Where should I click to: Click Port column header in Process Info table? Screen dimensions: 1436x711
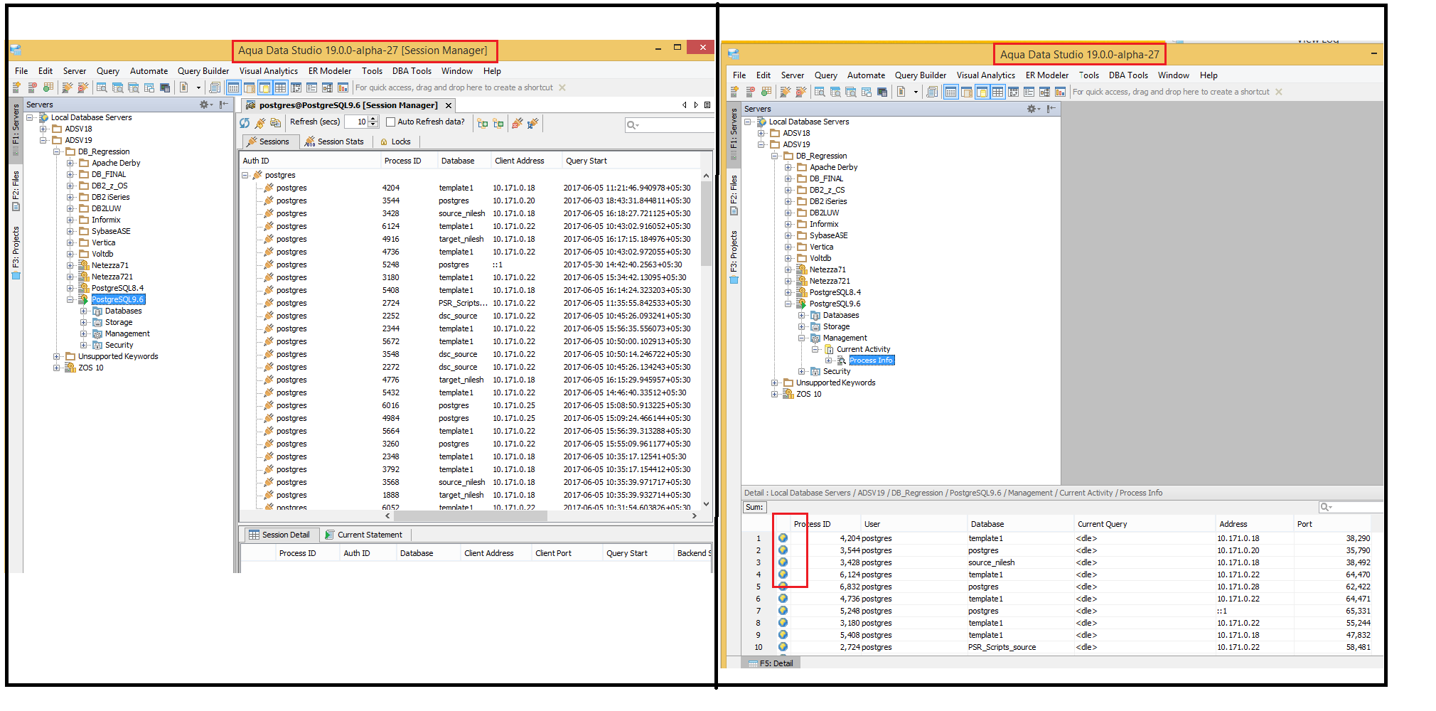[x=1332, y=524]
